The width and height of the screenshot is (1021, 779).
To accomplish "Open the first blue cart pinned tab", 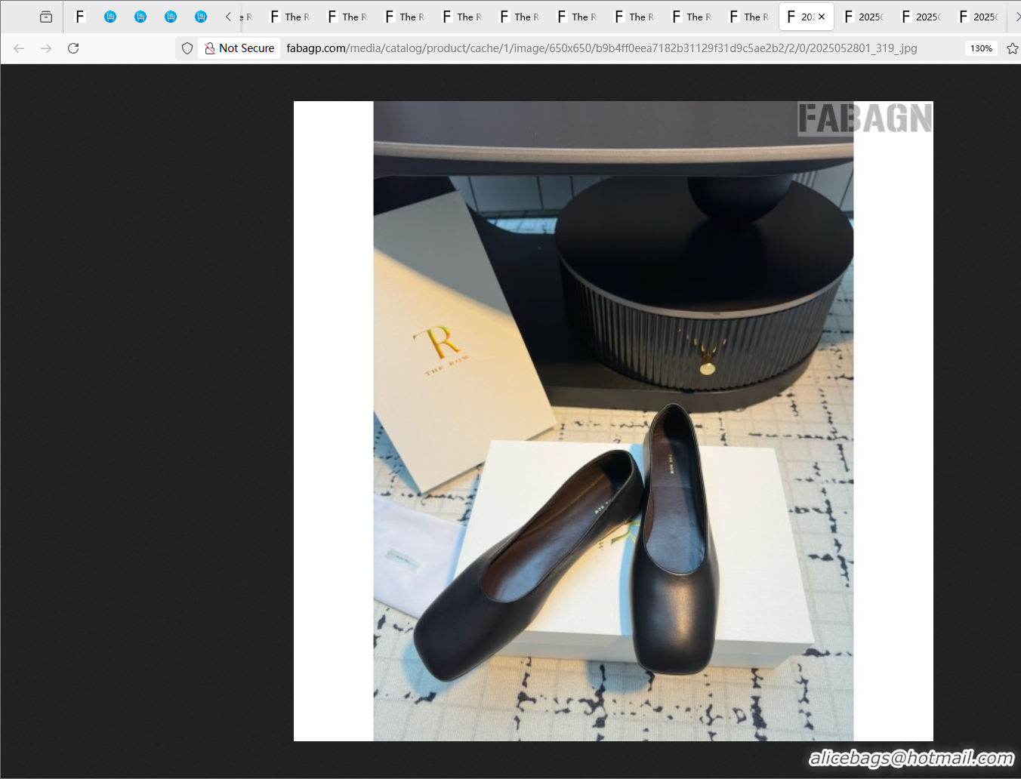I will point(110,17).
